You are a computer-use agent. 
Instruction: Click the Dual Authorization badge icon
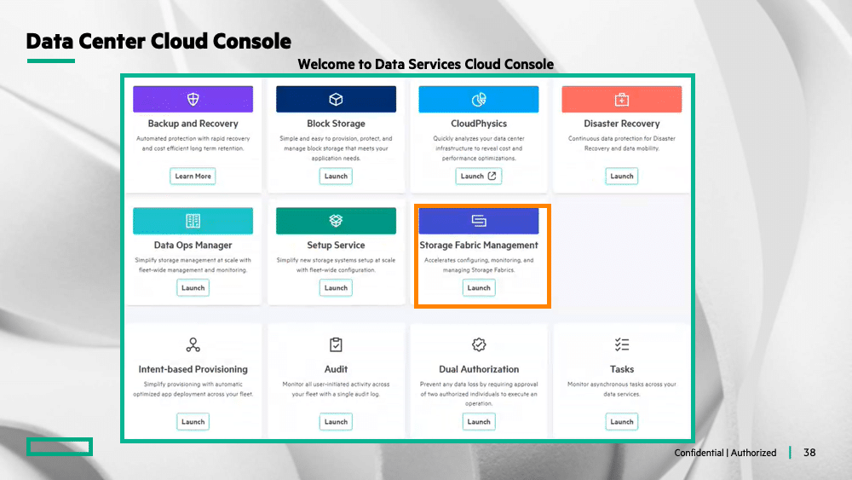click(479, 344)
